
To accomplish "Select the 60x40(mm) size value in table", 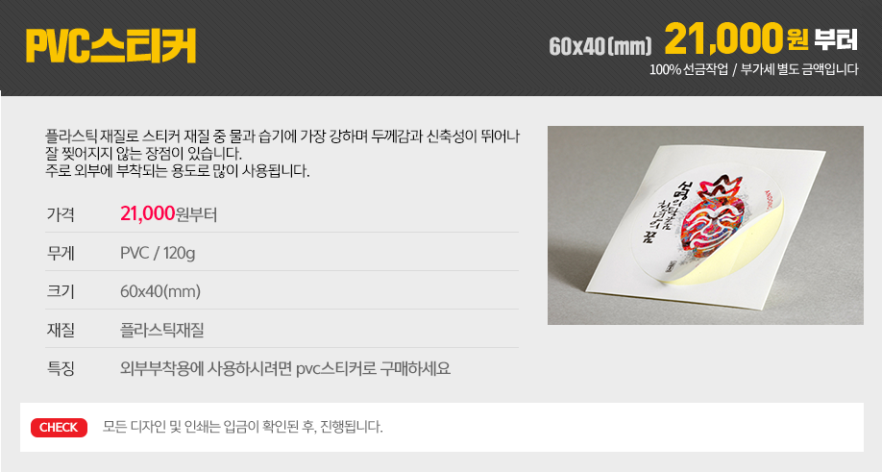I will pyautogui.click(x=160, y=291).
